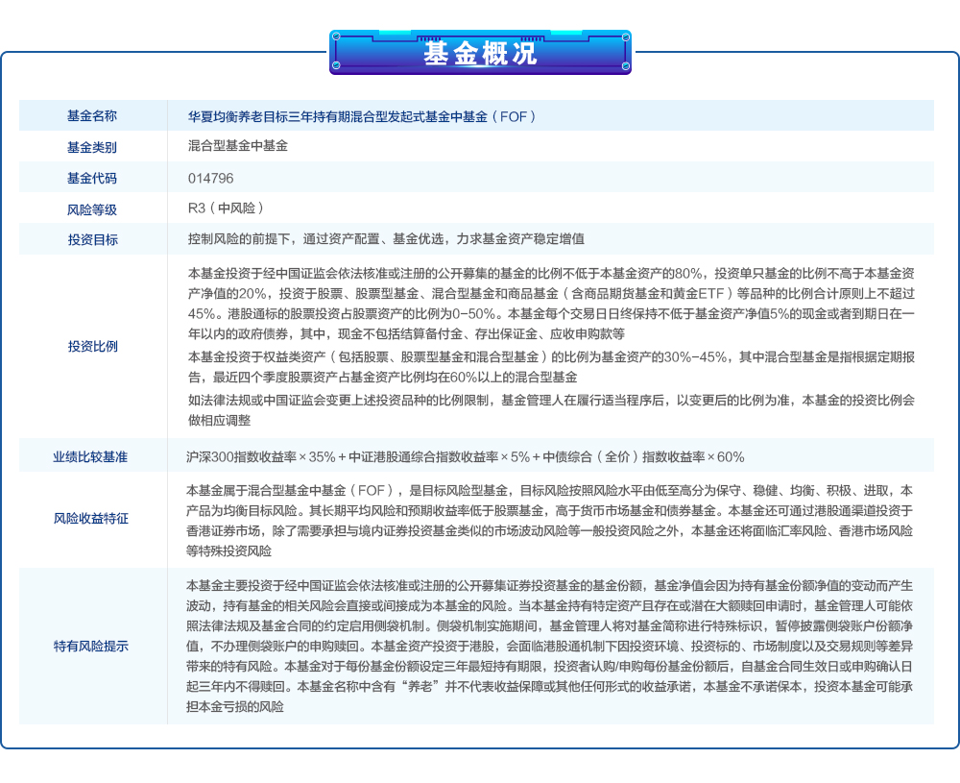The height and width of the screenshot is (783, 960).
Task: Click the paragraph starting 如法律法规或中国证监会变更
Action: point(551,410)
